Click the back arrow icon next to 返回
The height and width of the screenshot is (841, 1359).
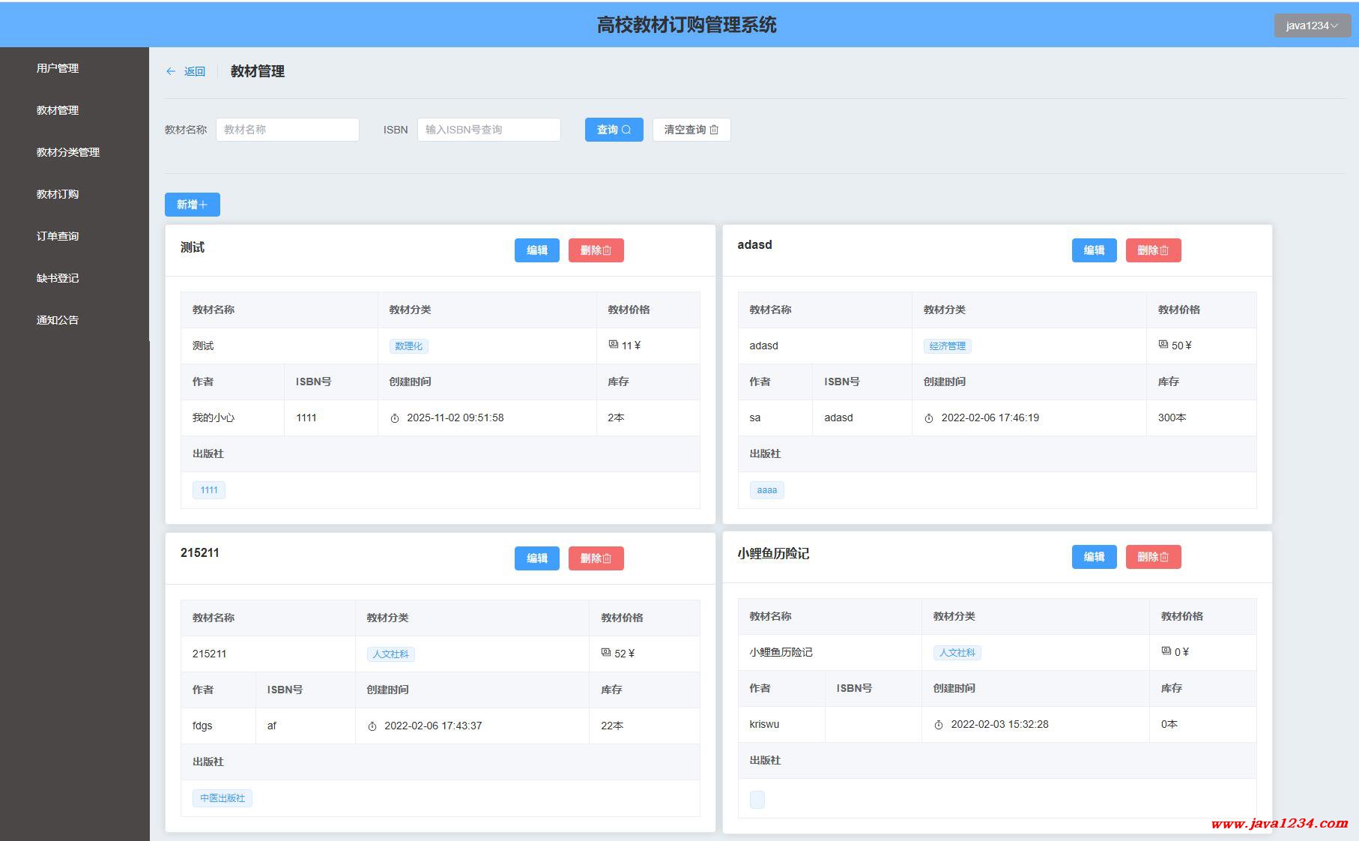pos(171,71)
